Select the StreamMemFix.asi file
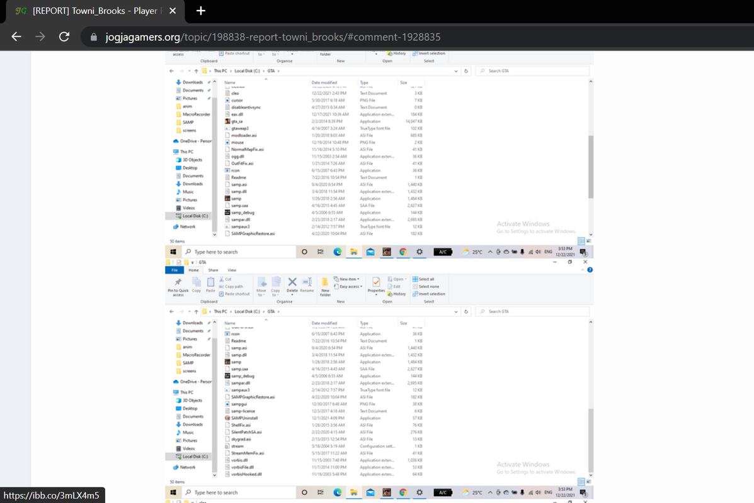754x503 pixels. 245,453
